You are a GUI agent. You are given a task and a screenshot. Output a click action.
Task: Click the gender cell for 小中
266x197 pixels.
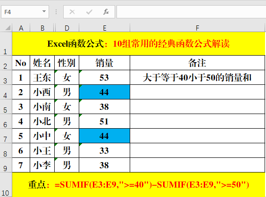coord(66,136)
